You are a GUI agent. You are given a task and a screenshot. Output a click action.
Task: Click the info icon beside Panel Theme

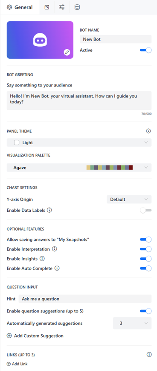[148, 131]
